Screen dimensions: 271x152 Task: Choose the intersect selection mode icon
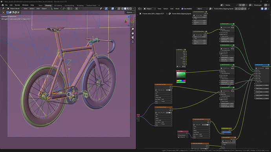pyautogui.click(x=18, y=13)
